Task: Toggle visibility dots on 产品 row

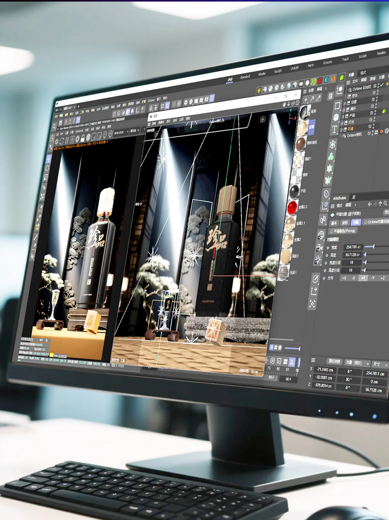Action: 375,113
